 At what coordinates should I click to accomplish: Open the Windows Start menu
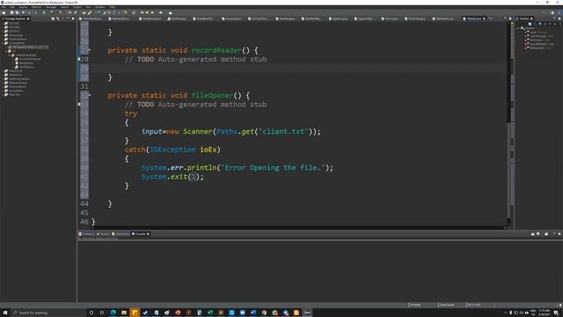[5, 313]
